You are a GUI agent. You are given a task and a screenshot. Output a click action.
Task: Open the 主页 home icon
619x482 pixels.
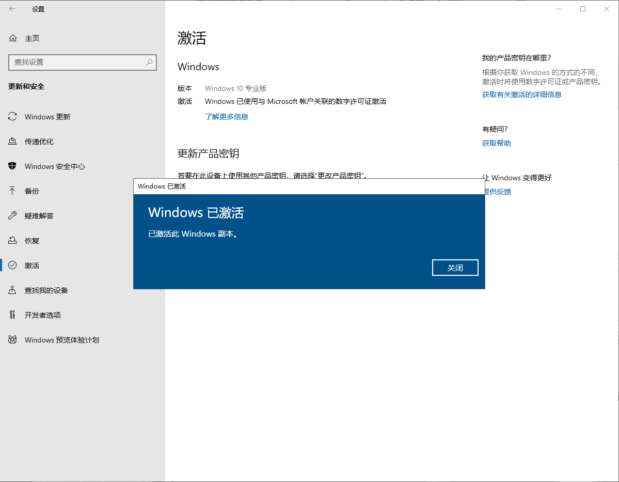point(13,38)
